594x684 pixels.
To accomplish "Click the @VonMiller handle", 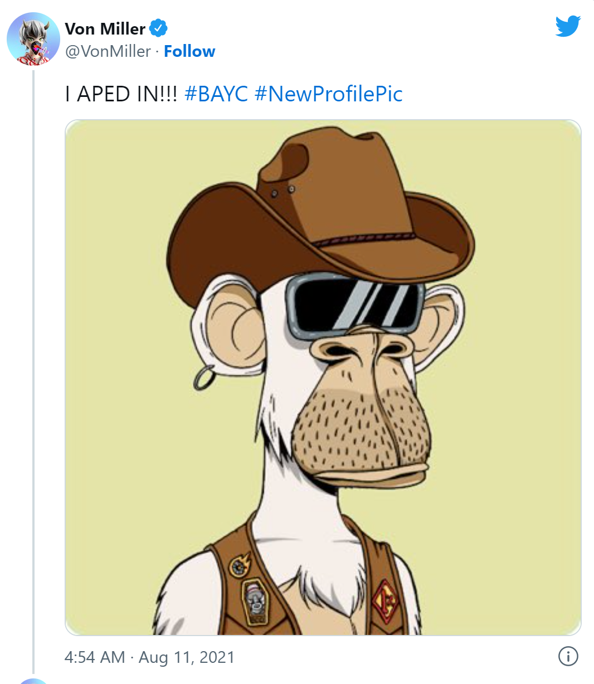I will [x=108, y=51].
